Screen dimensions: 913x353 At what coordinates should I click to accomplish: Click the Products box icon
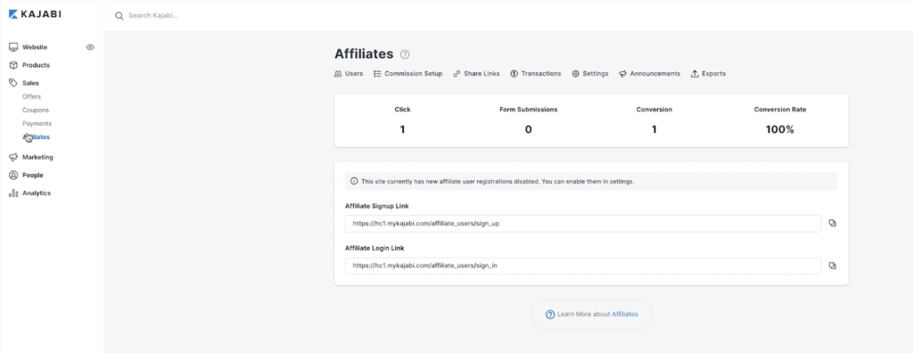coord(13,65)
